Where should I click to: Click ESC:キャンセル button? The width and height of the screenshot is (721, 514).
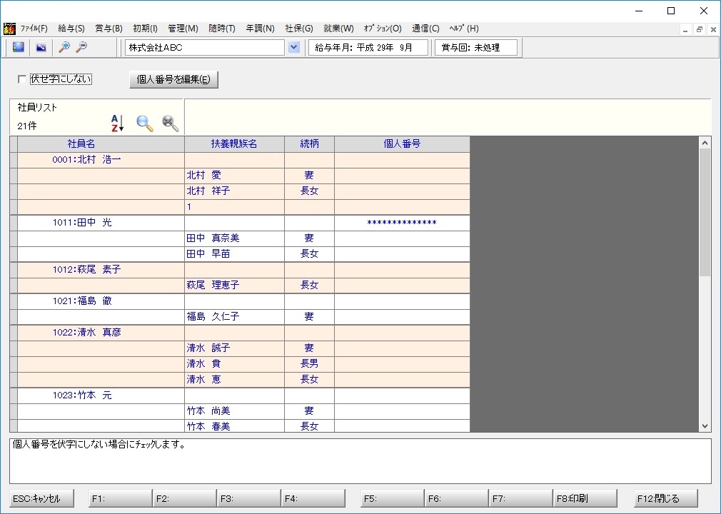pos(41,498)
